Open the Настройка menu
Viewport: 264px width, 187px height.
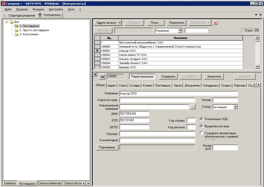pyautogui.click(x=56, y=9)
